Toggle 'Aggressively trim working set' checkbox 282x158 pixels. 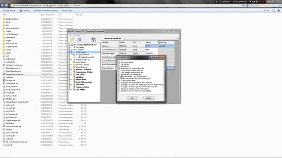(119, 74)
